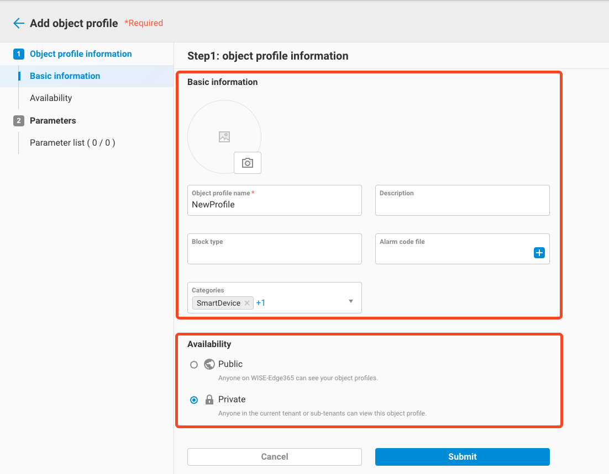
Task: Open the Block type field
Action: pos(274,253)
